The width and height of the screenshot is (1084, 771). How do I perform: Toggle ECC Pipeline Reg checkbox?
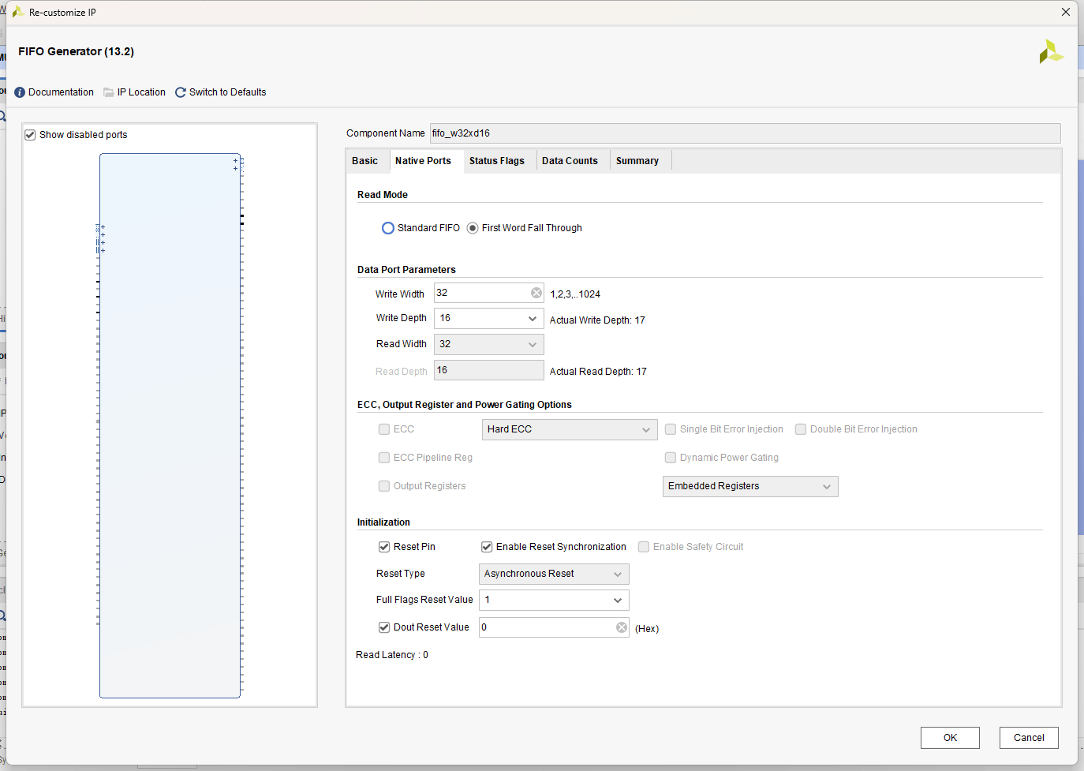tap(384, 458)
